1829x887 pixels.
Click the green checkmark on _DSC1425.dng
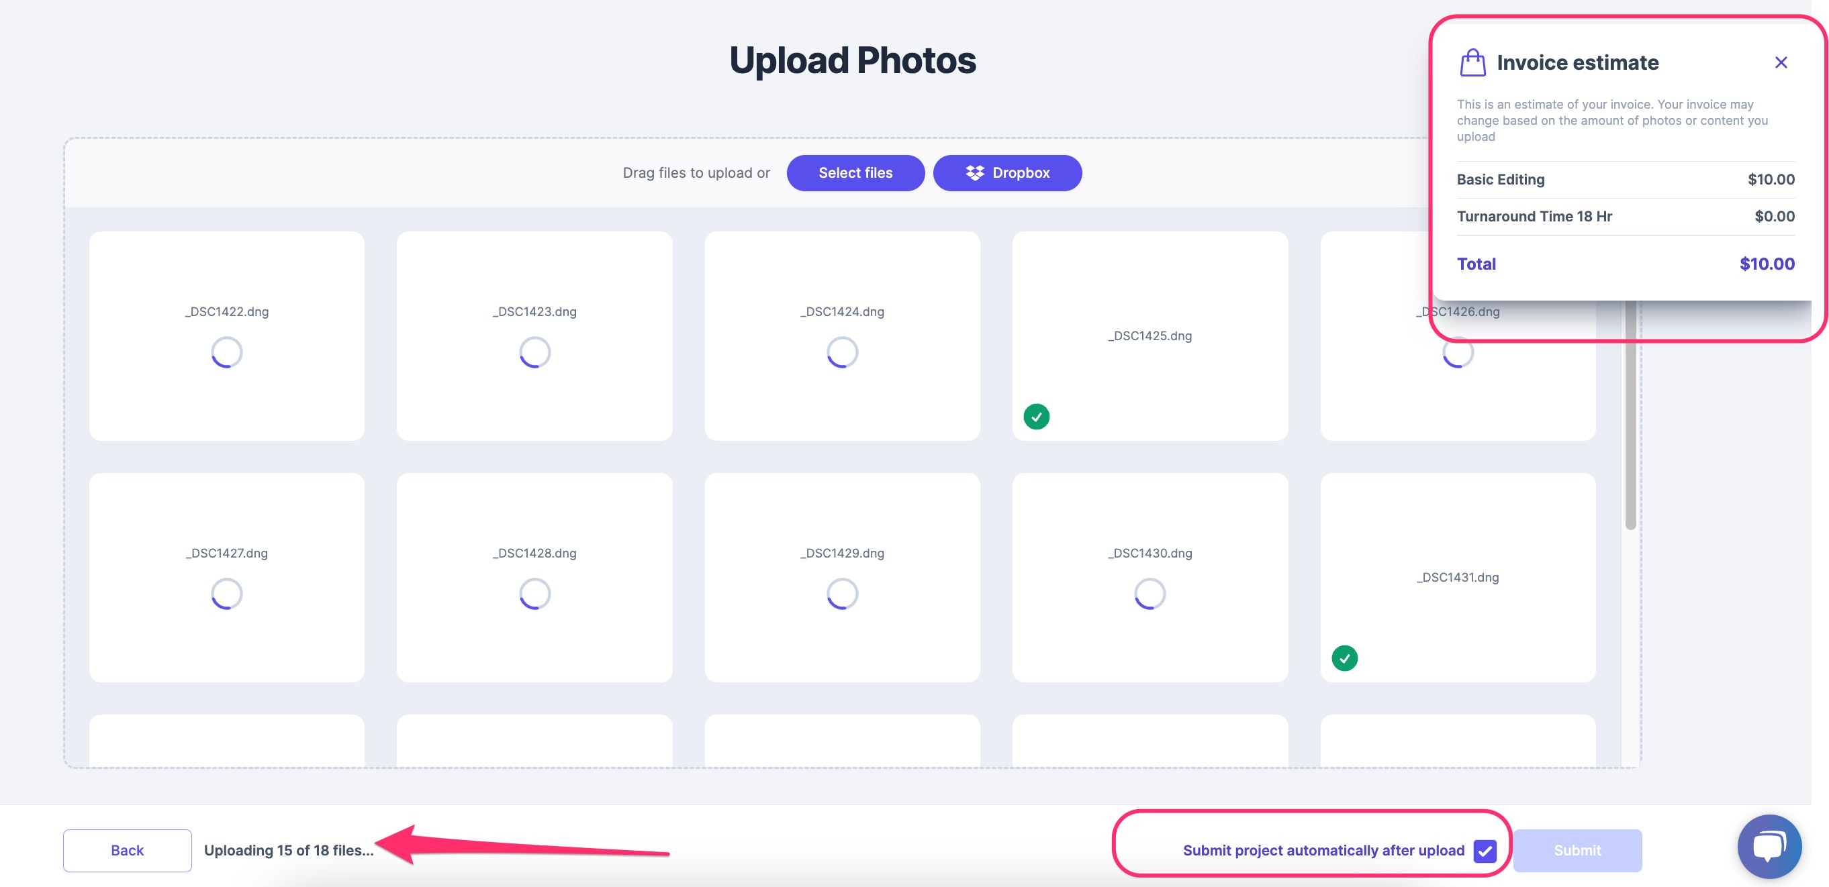pyautogui.click(x=1036, y=417)
